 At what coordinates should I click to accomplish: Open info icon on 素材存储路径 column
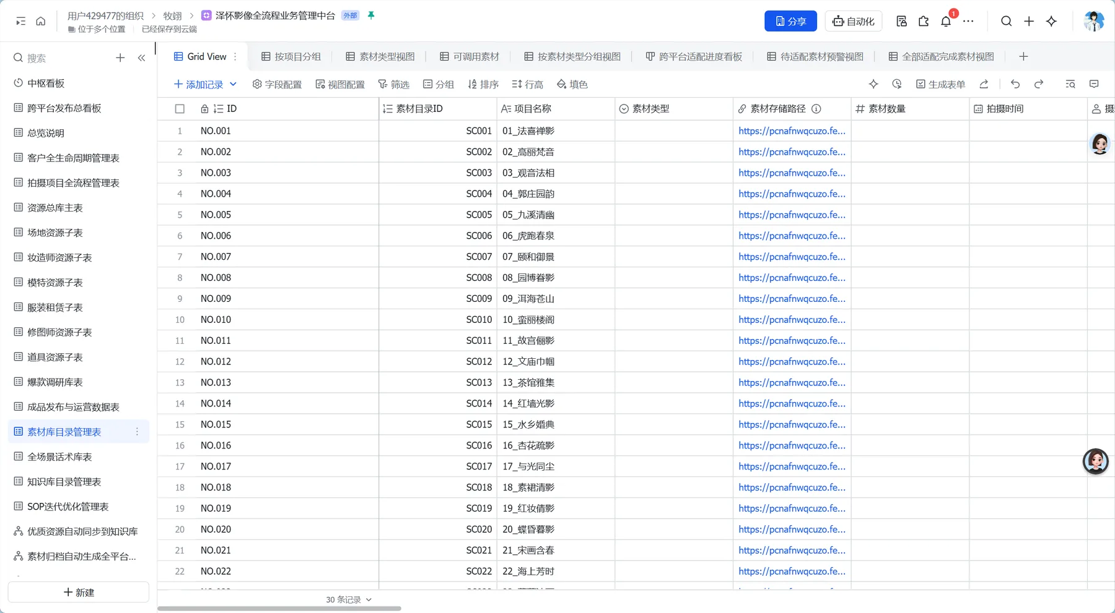click(x=816, y=109)
